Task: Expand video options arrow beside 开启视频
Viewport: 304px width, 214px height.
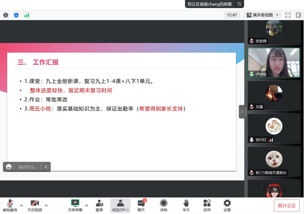Action: coord(46,205)
